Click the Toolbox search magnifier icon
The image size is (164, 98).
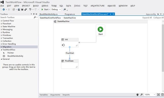[x=35, y=17]
